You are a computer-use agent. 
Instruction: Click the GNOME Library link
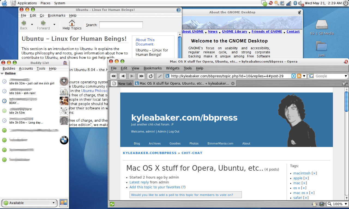[x=234, y=32]
